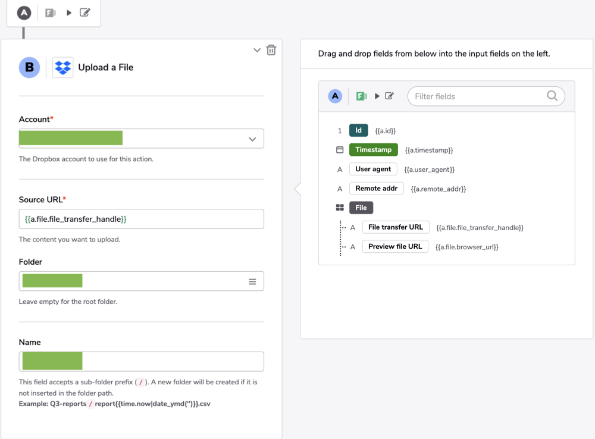Click the Source URL input field
The width and height of the screenshot is (595, 439).
point(141,219)
